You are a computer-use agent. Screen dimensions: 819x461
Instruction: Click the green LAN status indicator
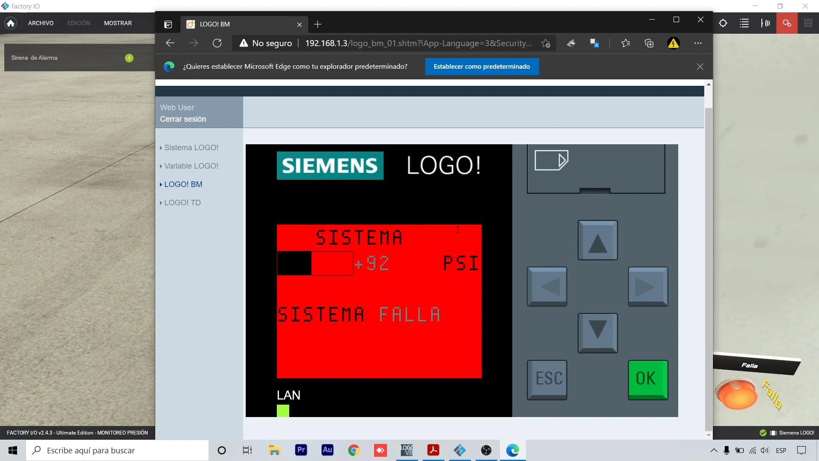[x=283, y=411]
